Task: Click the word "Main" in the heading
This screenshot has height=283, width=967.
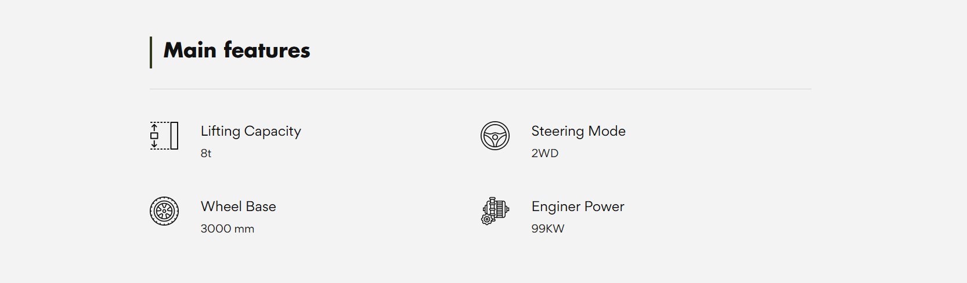Action: (190, 50)
